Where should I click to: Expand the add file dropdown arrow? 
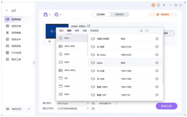click(x=50, y=15)
